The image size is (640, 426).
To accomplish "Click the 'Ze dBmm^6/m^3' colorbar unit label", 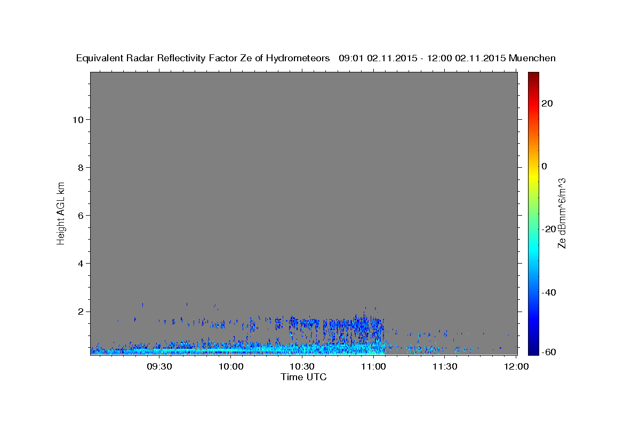I will [x=562, y=213].
